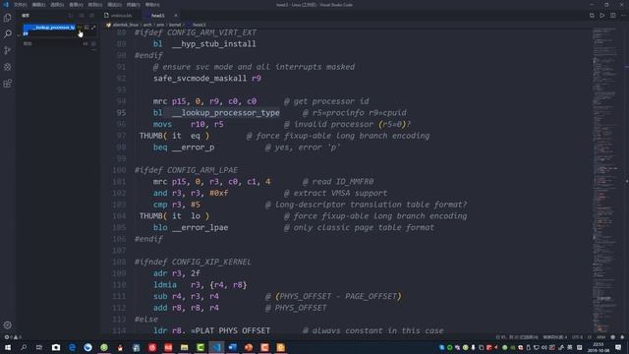This screenshot has height=354, width=629.
Task: Click the Split Editor icon
Action: coord(613,16)
